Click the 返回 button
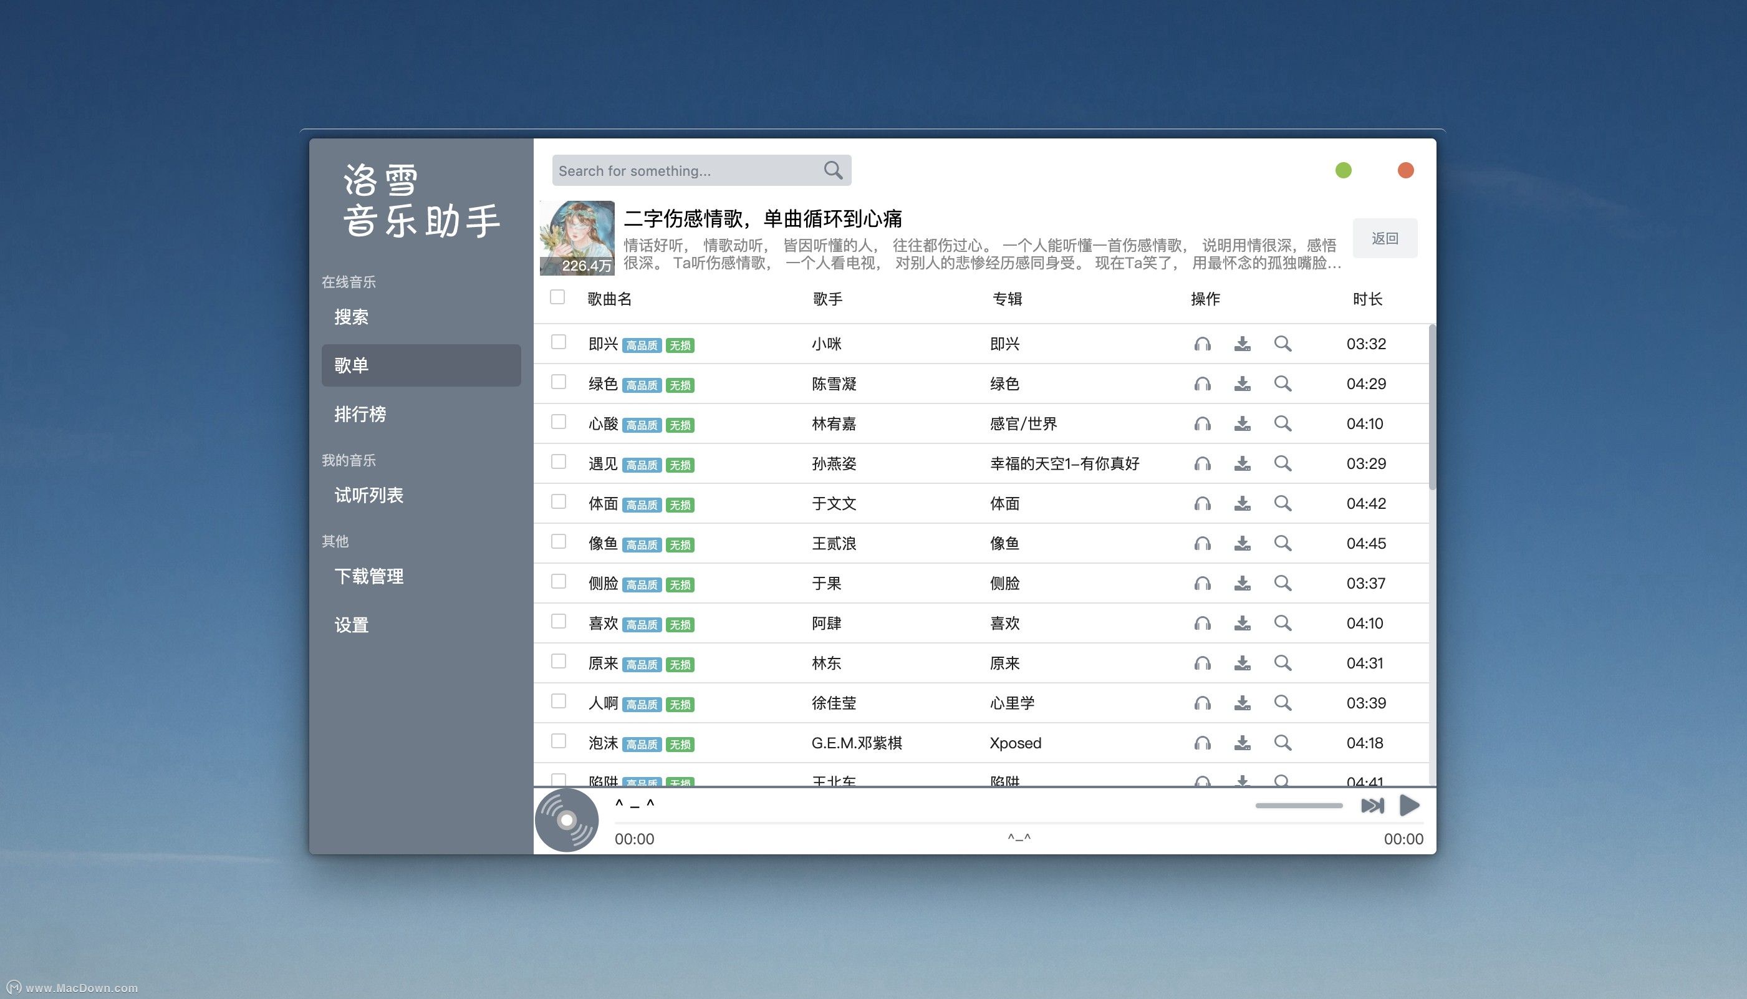This screenshot has height=999, width=1747. [1384, 238]
